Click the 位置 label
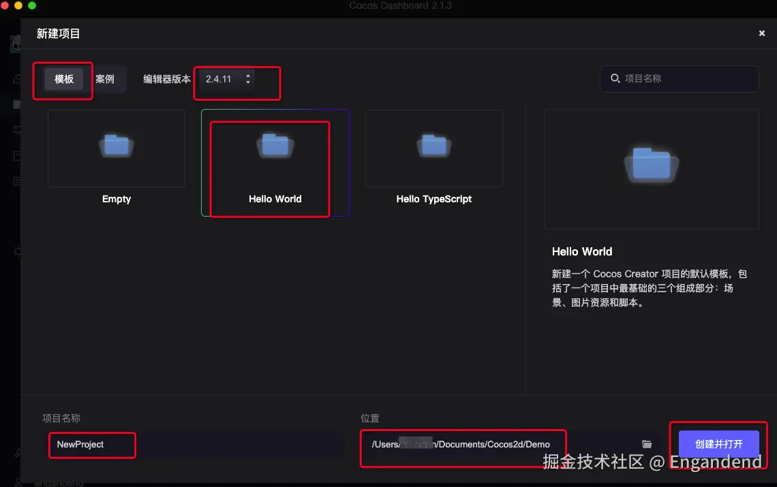 point(369,418)
